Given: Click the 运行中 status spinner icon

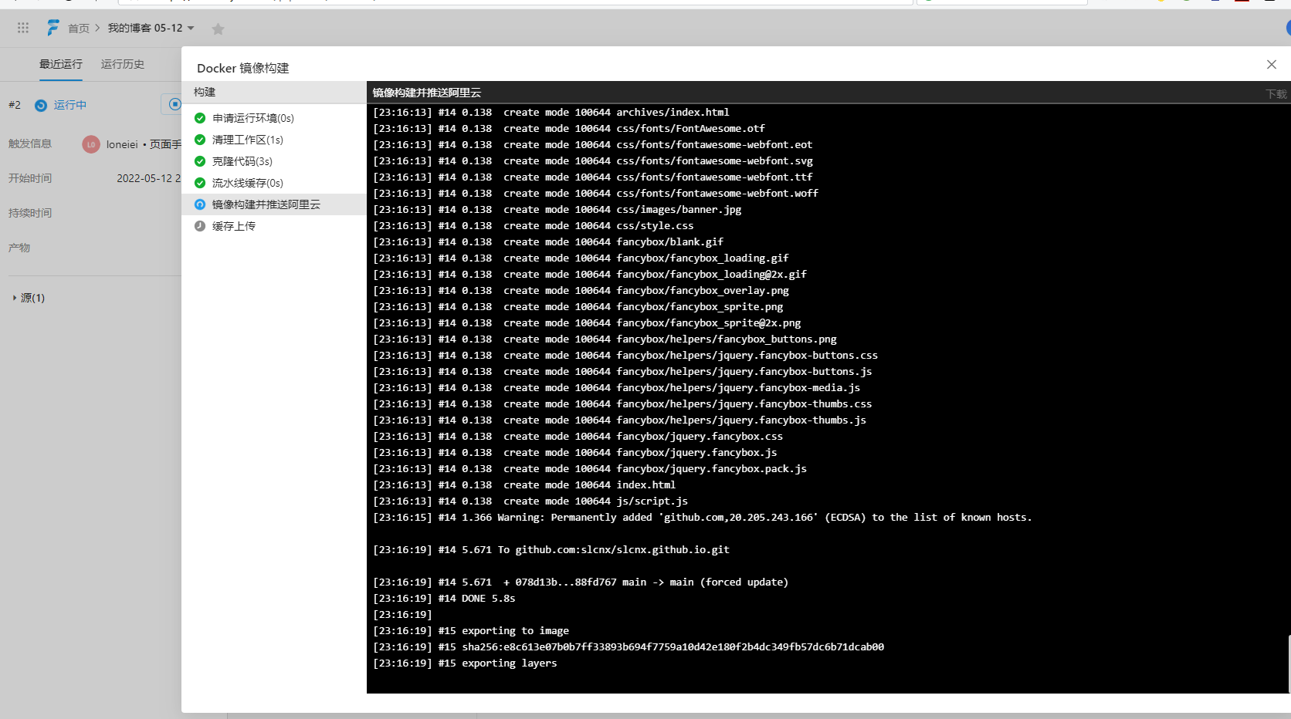Looking at the screenshot, I should 41,106.
